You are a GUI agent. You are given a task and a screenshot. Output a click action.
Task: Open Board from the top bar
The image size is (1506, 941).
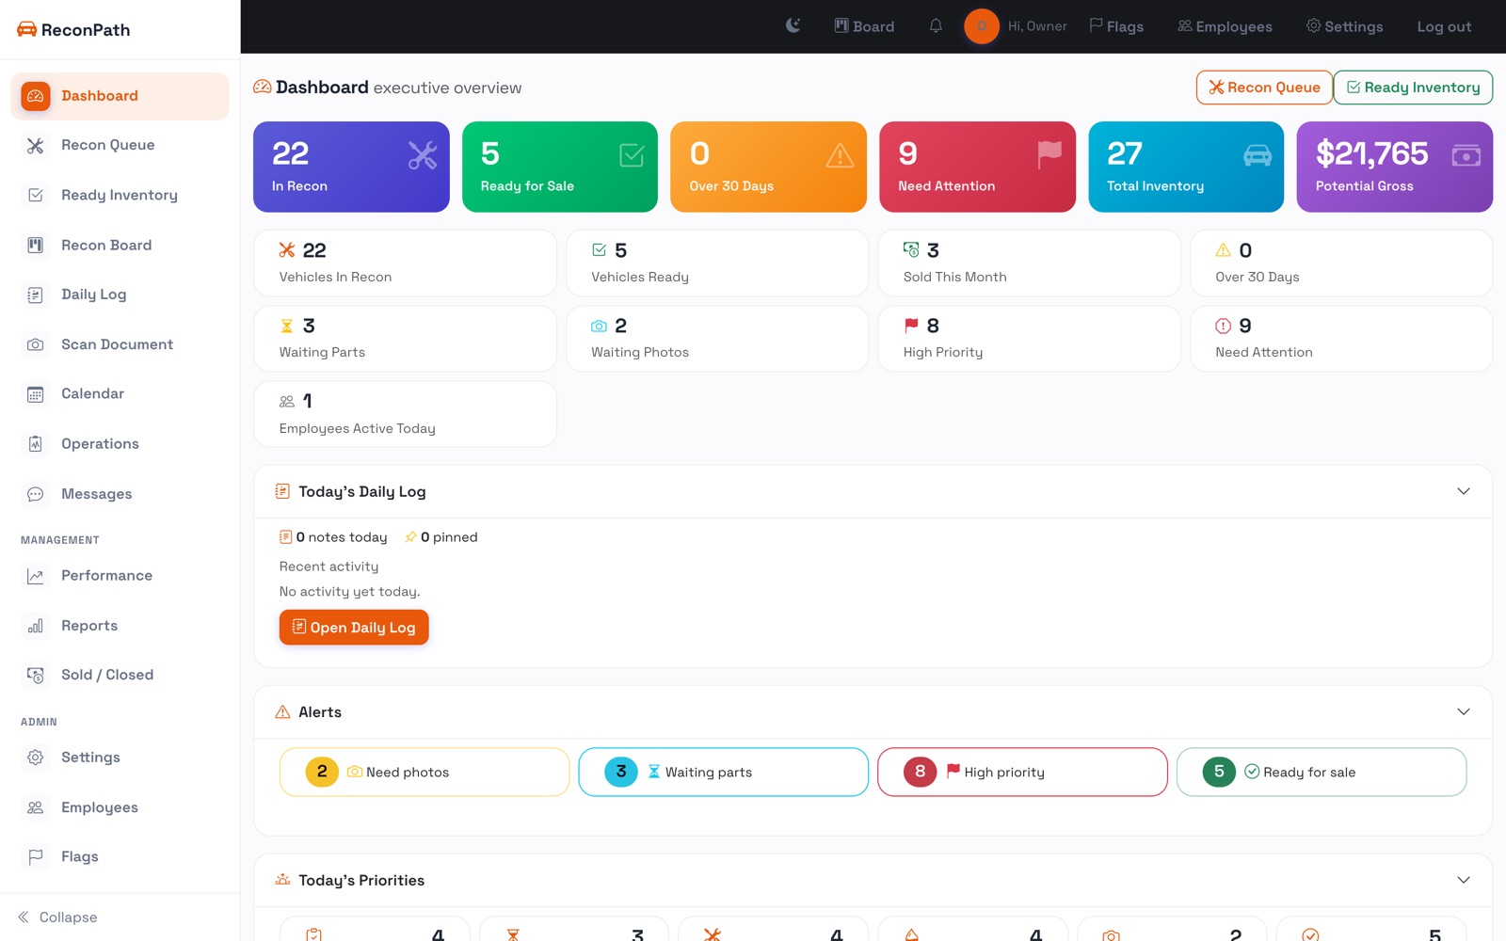[864, 26]
